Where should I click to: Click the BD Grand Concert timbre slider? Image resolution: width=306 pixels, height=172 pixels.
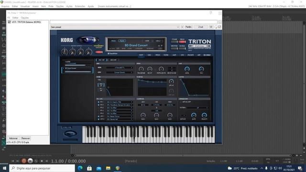[77, 72]
